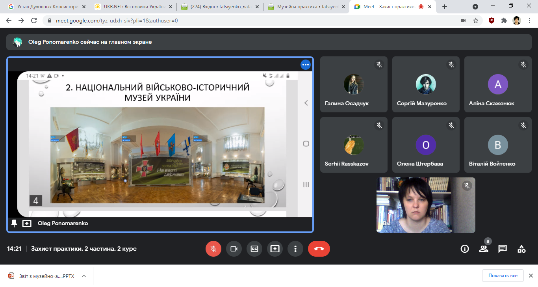Toggle closed captions button
This screenshot has width=538, height=287.
[254, 249]
